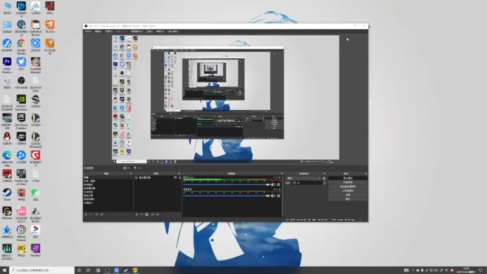Open Epic Games Launcher desktop icon
The image size is (487, 274).
[x=21, y=121]
